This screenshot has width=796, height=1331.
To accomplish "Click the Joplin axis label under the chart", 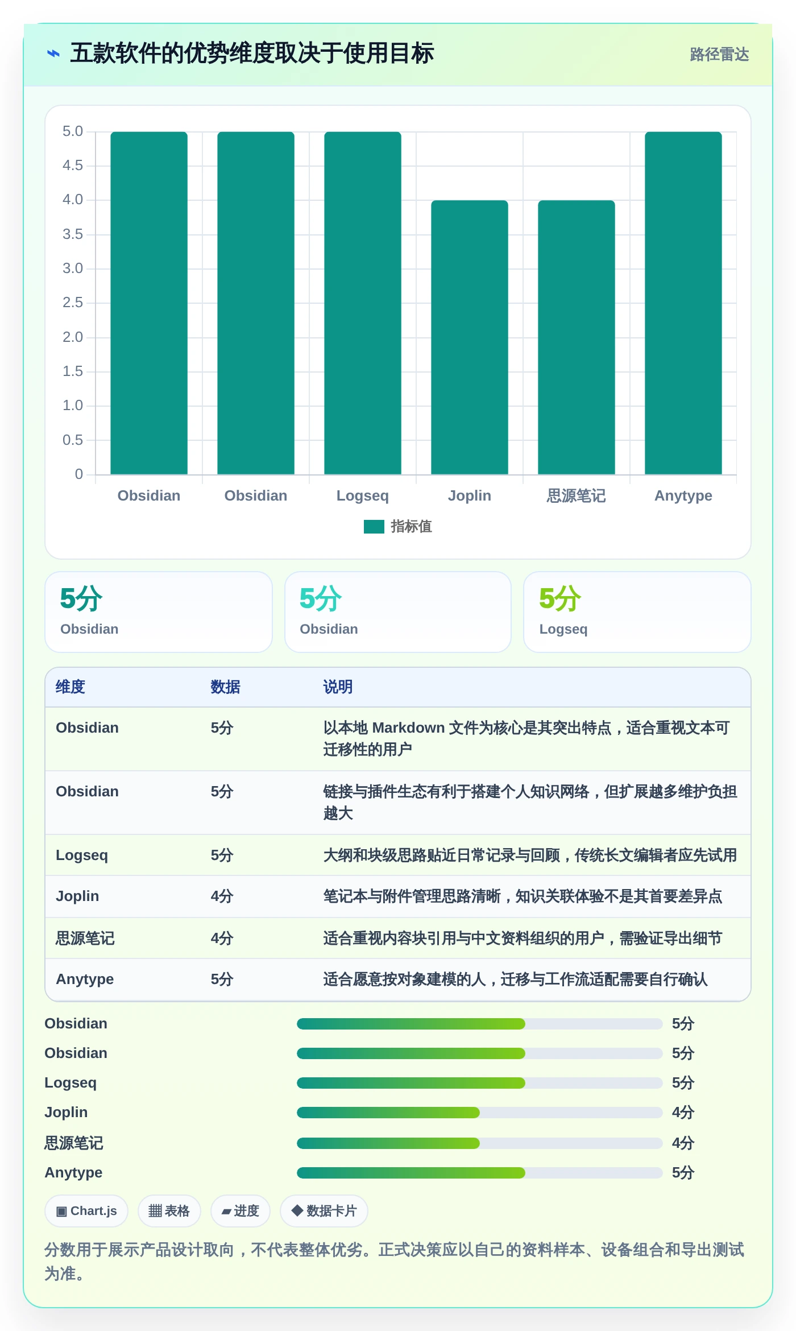I will point(470,495).
